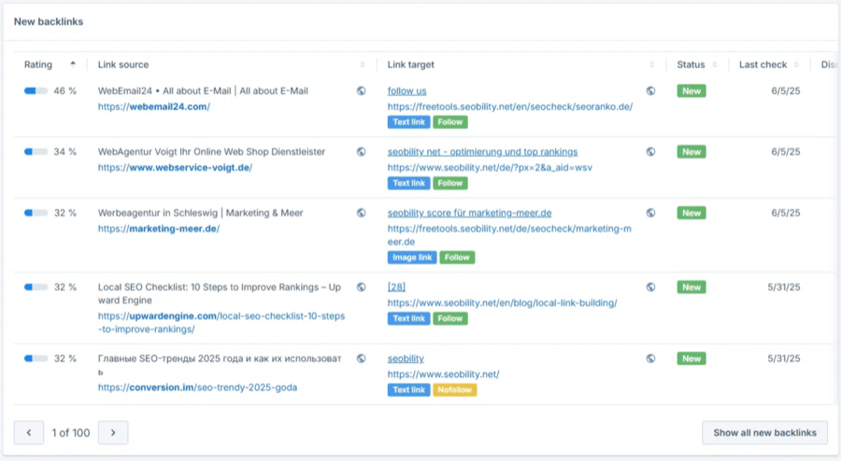Select 'https://www.seobility.net/en/blog/local-link-building/' target URL
Viewport: 841px width, 461px height.
[x=502, y=303]
